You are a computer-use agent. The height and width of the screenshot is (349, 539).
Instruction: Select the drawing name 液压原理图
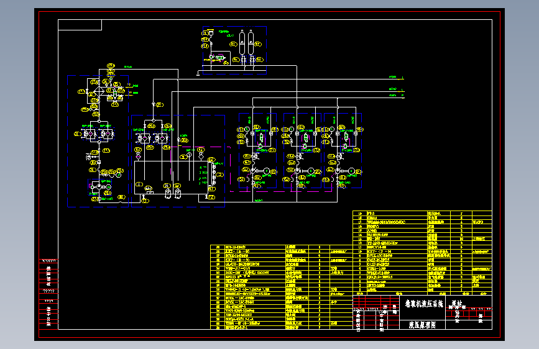tap(422, 325)
